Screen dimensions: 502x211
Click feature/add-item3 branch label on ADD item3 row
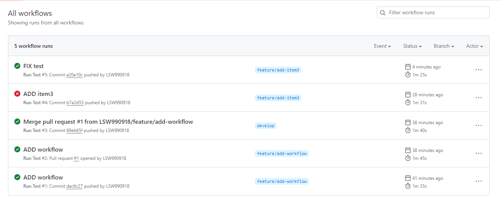pyautogui.click(x=278, y=98)
